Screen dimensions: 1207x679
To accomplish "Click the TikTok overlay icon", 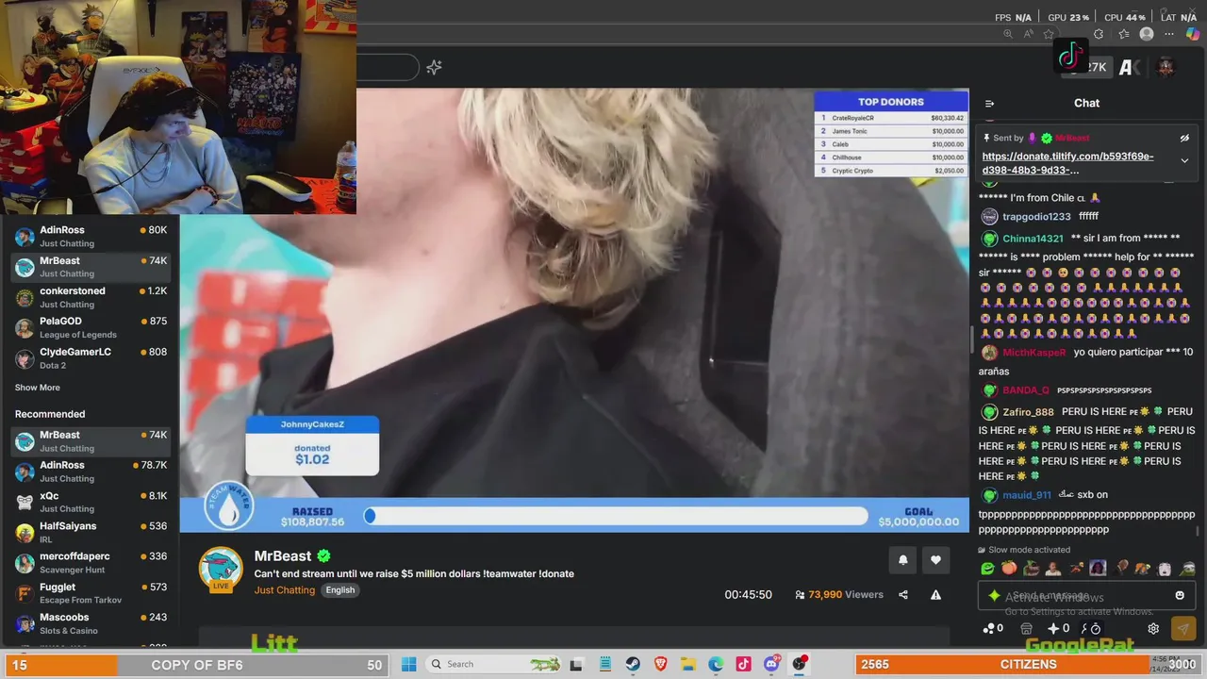I will tap(1070, 57).
